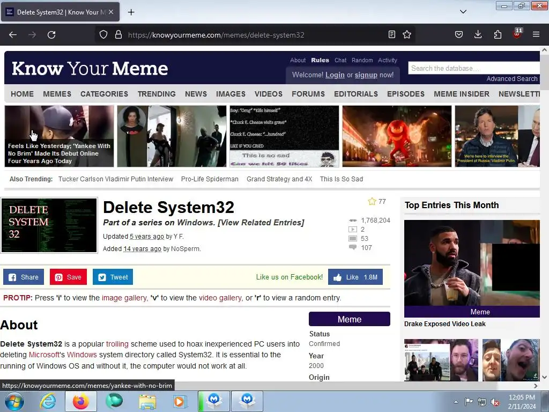
Task: Open the Action Center flag icon
Action: 469,401
